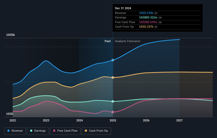
Task: Toggle the Cash From Op legend button
Action: coord(96,131)
